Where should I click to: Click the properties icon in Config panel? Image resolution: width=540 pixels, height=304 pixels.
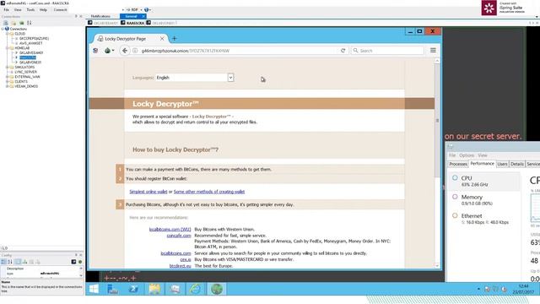click(x=18, y=262)
